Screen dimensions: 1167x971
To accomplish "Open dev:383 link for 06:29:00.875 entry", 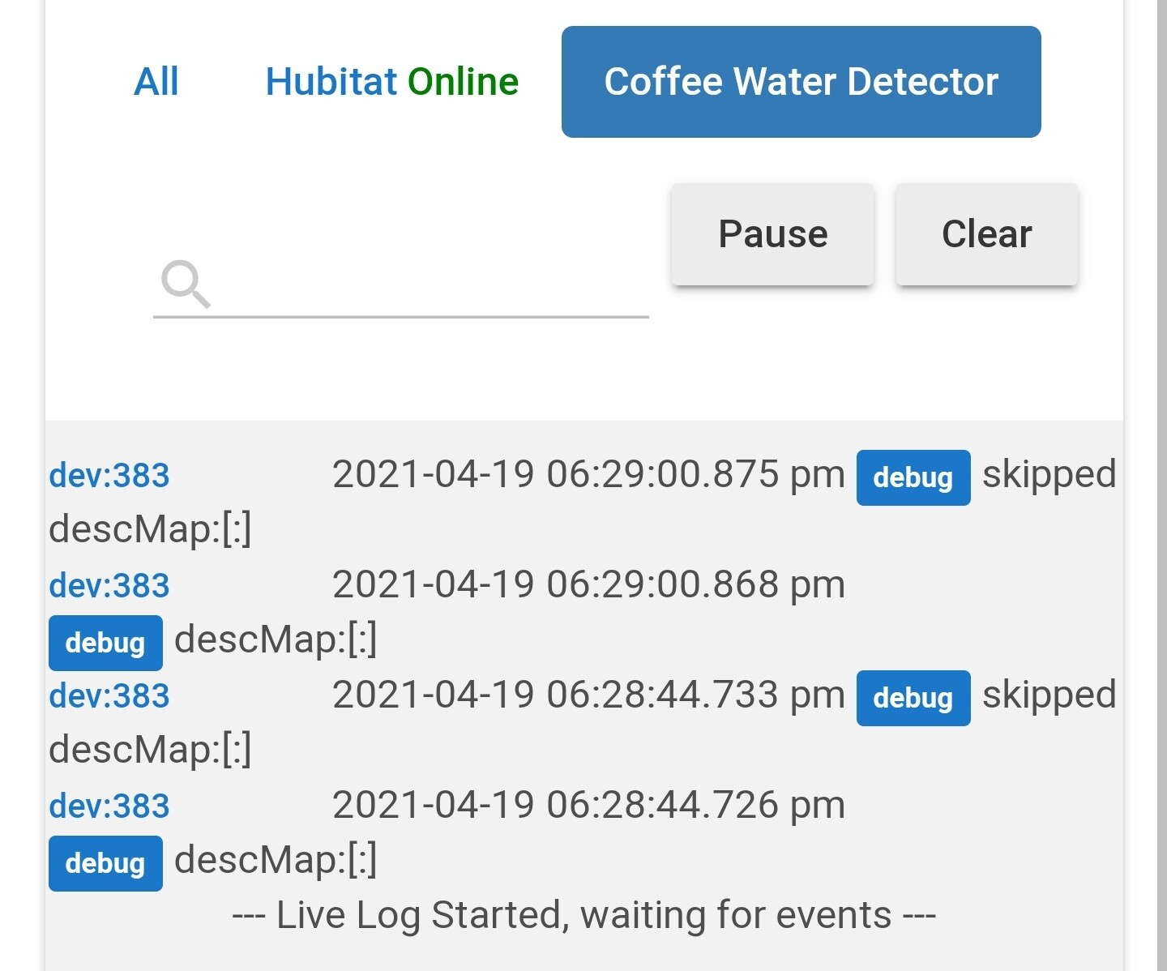I will click(x=109, y=476).
